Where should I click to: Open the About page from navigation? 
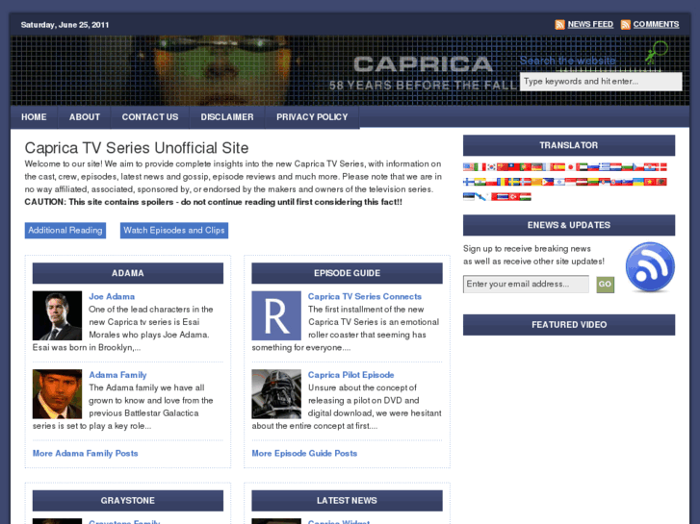85,117
